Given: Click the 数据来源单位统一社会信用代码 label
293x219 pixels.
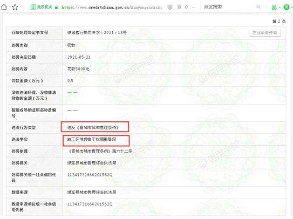Looking at the screenshot, I should [x=34, y=207].
